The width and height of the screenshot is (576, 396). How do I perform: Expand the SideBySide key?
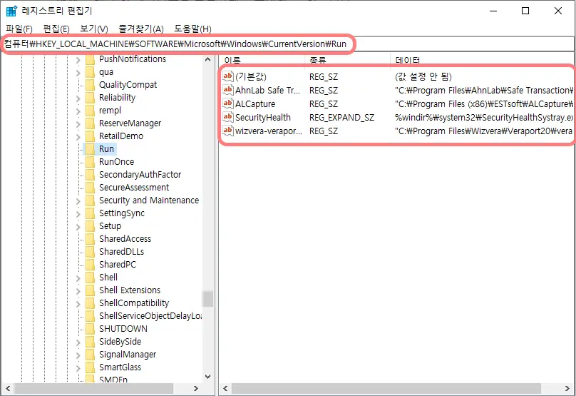point(78,342)
